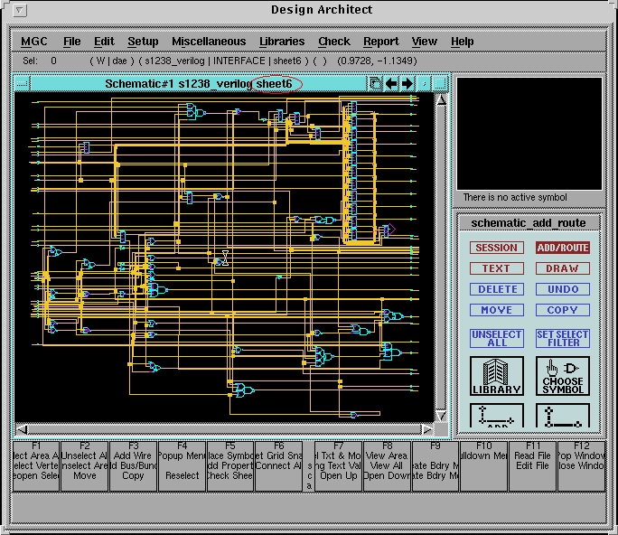Click the ADD wire icon in palette
Image resolution: width=618 pixels, height=535 pixels.
click(x=496, y=417)
